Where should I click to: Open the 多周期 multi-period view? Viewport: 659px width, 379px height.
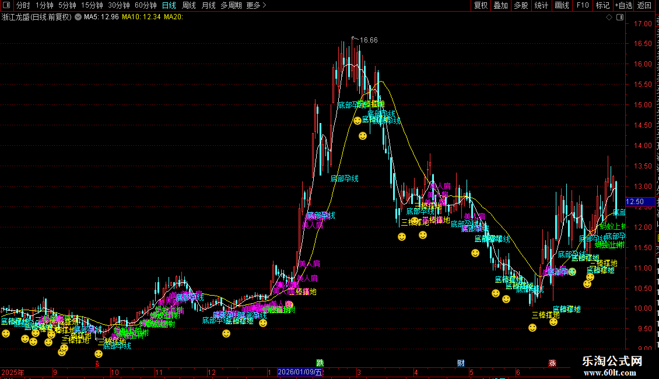pos(231,5)
